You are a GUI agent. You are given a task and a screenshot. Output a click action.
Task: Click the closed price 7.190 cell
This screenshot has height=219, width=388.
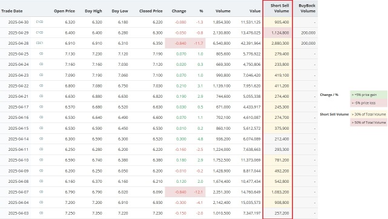[x=157, y=54]
